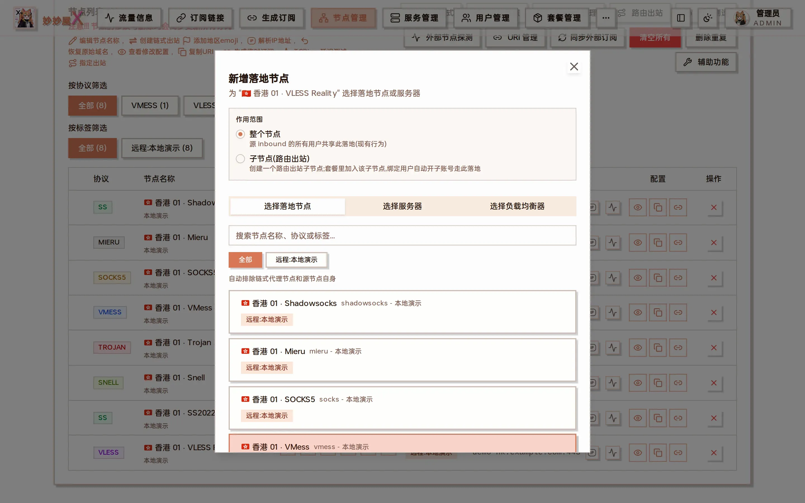Choose 香港 01 · SOCKS5 landing node card
This screenshot has height=503, width=805.
coord(402,408)
